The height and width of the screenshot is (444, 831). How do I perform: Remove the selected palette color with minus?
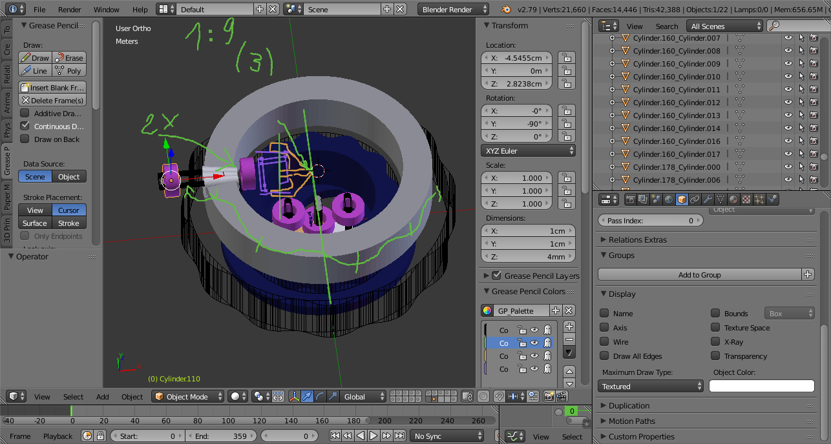coord(569,339)
